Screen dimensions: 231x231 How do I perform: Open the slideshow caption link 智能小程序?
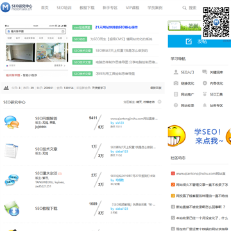pos(21,75)
